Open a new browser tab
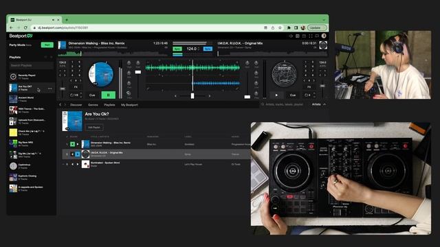 click(x=67, y=20)
